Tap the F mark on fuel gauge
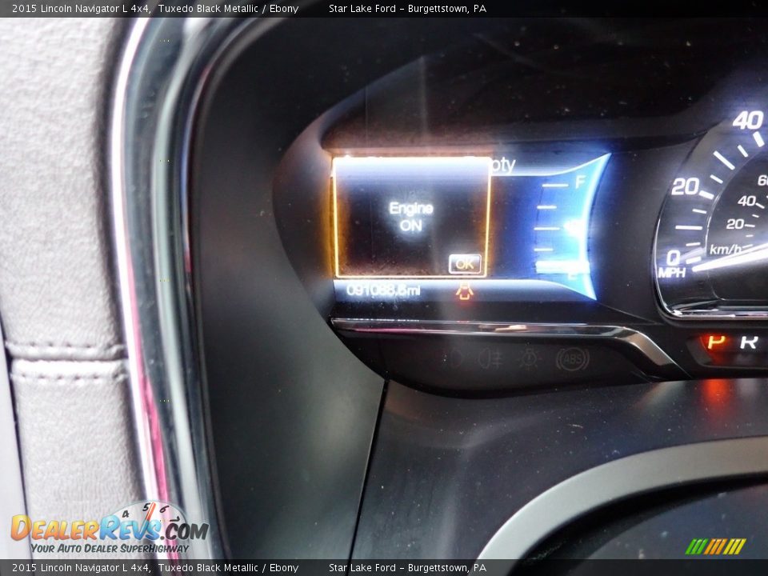The image size is (768, 576). point(580,182)
